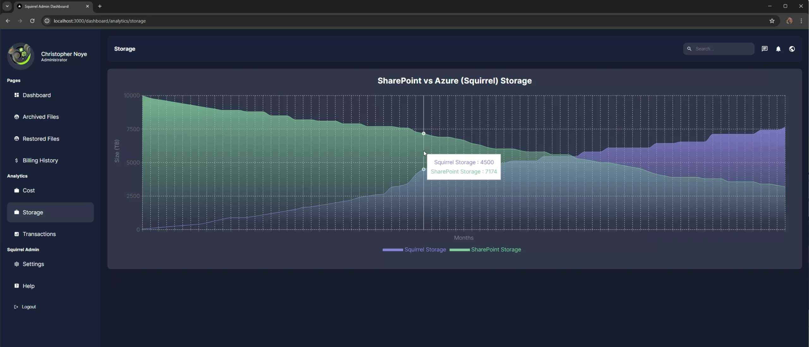The width and height of the screenshot is (809, 347).
Task: Bookmark this page with star icon
Action: tap(772, 21)
